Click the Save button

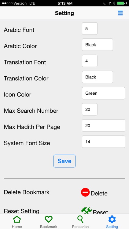coord(64,161)
